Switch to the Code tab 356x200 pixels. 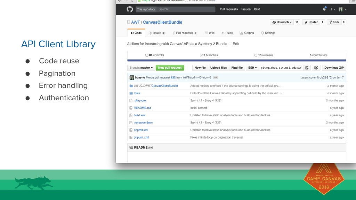coord(136,33)
